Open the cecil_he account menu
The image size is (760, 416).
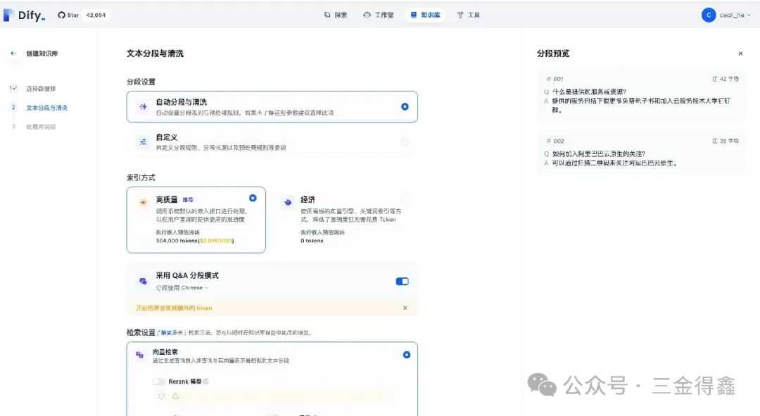[726, 14]
